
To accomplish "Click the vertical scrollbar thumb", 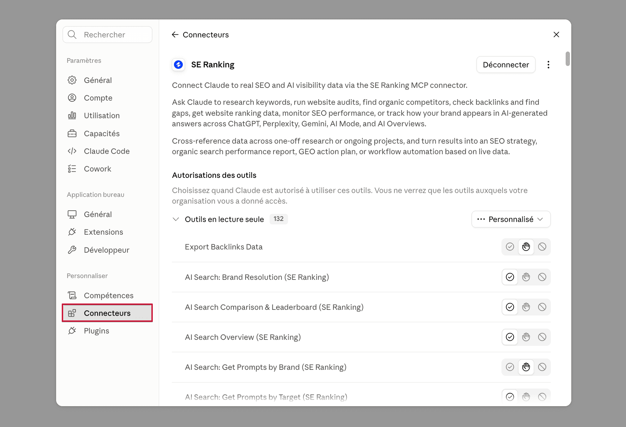I will [567, 59].
